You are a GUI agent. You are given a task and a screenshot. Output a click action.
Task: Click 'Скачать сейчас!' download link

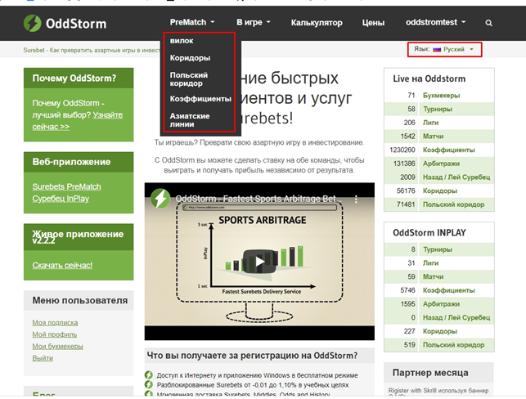click(x=62, y=265)
